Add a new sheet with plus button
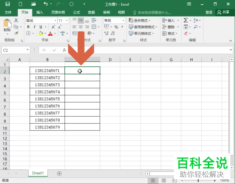This screenshot has width=235, height=184. pyautogui.click(x=59, y=174)
